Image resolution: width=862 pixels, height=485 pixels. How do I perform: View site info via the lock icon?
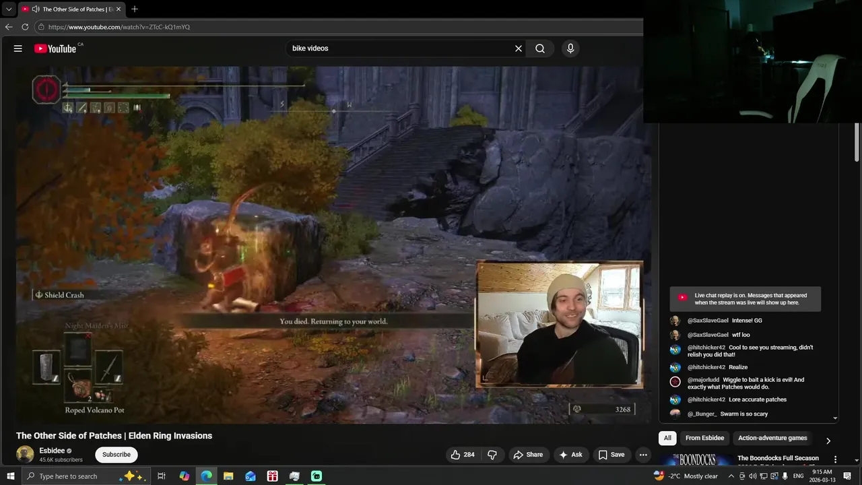pos(41,27)
